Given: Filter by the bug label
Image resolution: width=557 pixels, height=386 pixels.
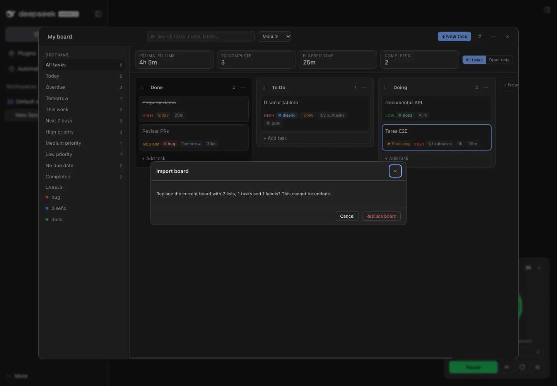Looking at the screenshot, I should coord(84,197).
